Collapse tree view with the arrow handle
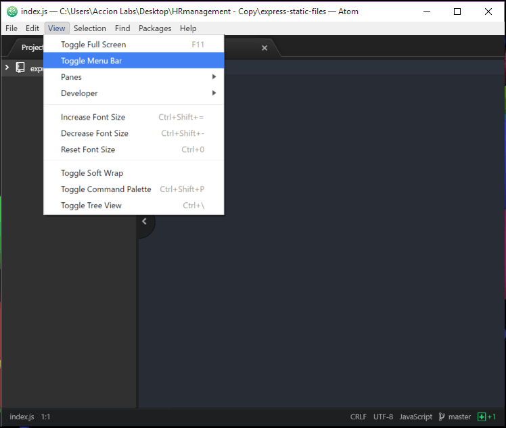Screen dimensions: 506x428 pyautogui.click(x=144, y=221)
